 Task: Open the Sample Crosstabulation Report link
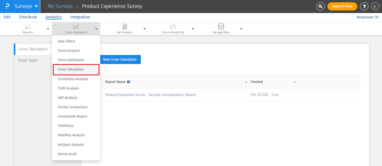(150, 95)
